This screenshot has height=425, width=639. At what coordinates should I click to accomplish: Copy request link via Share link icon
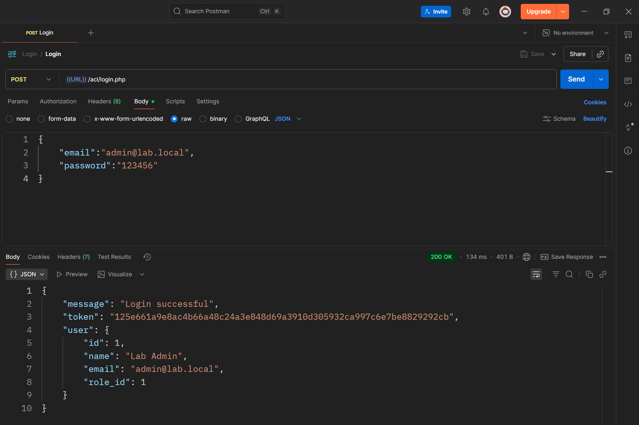coord(600,54)
